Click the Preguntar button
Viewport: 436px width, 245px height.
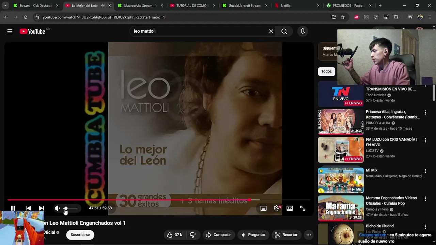pyautogui.click(x=253, y=235)
